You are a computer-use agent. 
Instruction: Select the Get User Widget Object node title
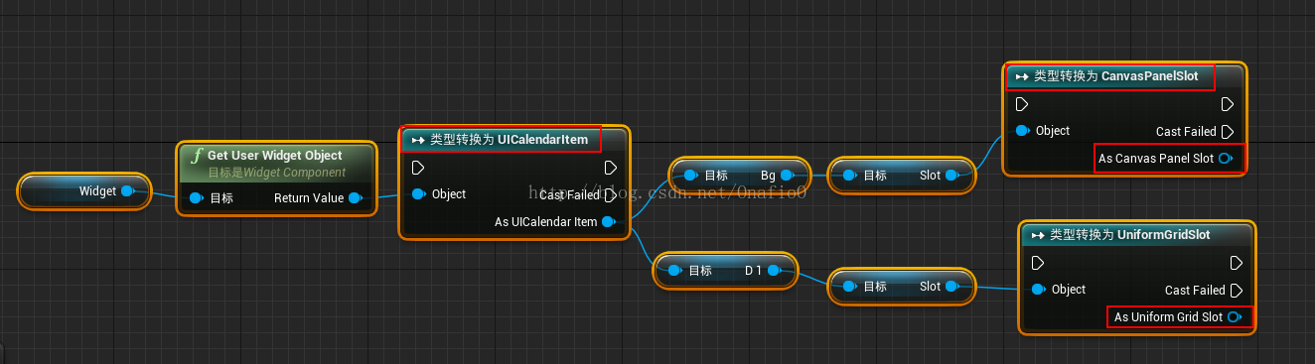coord(275,156)
